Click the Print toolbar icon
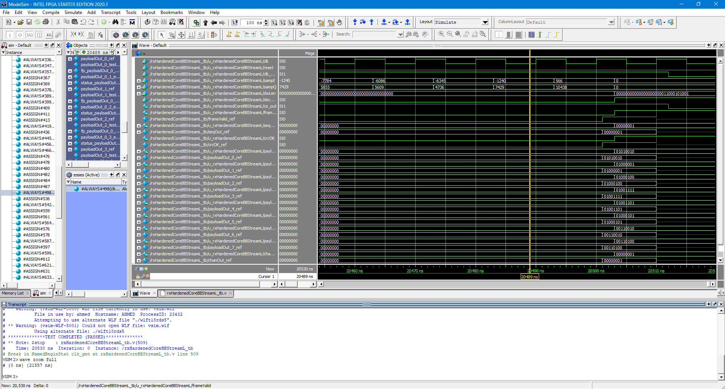Screen dimensions: 725x389 tap(46, 22)
